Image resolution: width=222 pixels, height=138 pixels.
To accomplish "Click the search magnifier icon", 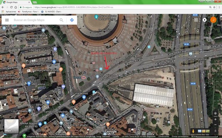I will point(61,20).
